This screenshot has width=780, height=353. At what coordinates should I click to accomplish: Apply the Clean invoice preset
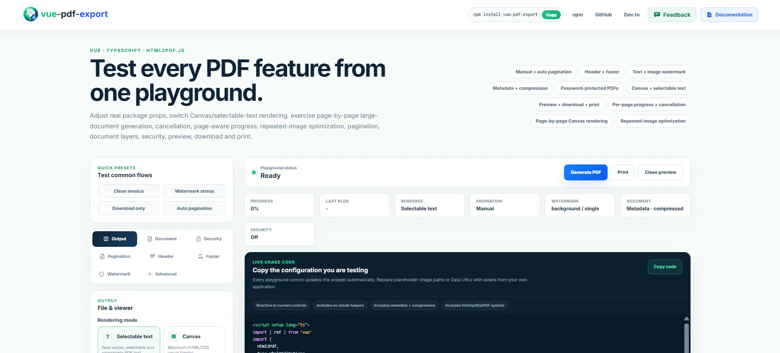[x=129, y=191]
